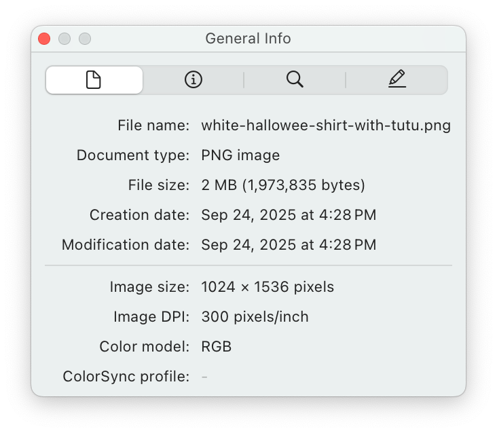Open the Annotations pencil tab
The height and width of the screenshot is (433, 497).
[x=397, y=80]
